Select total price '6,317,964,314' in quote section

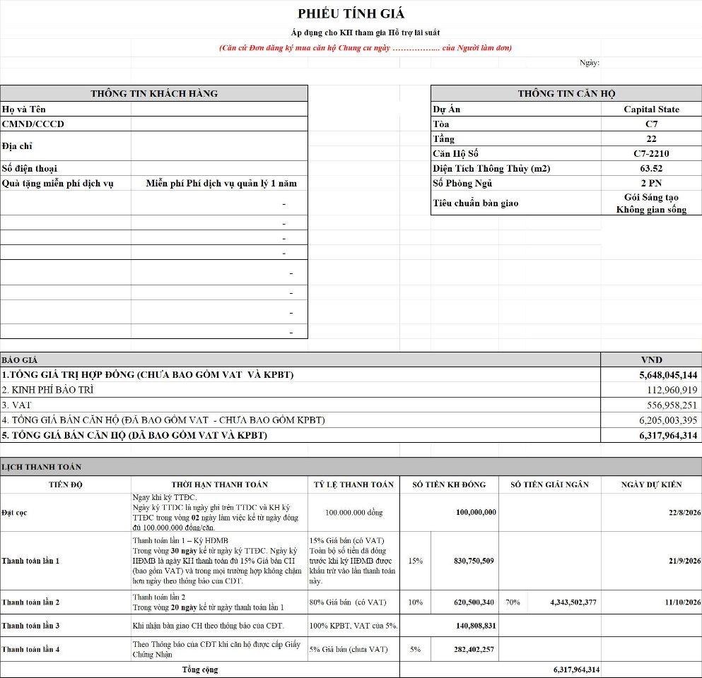[668, 435]
